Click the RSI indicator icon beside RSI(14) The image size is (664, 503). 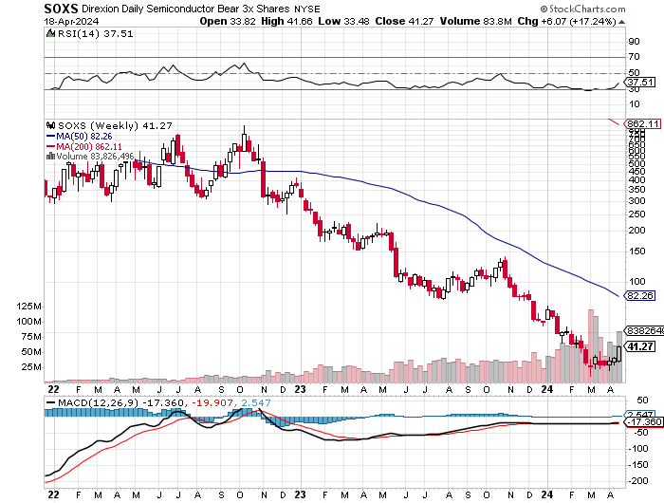click(50, 33)
